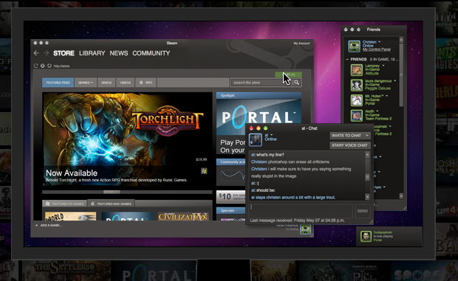Click the chat scrollbar up arrow
Image resolution: width=458 pixels, height=281 pixels.
click(x=367, y=154)
